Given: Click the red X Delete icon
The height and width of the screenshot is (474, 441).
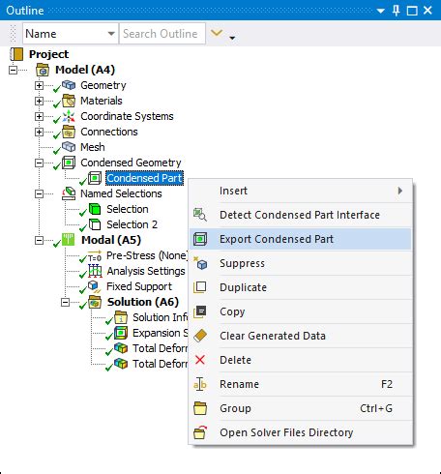Looking at the screenshot, I should click(x=200, y=360).
